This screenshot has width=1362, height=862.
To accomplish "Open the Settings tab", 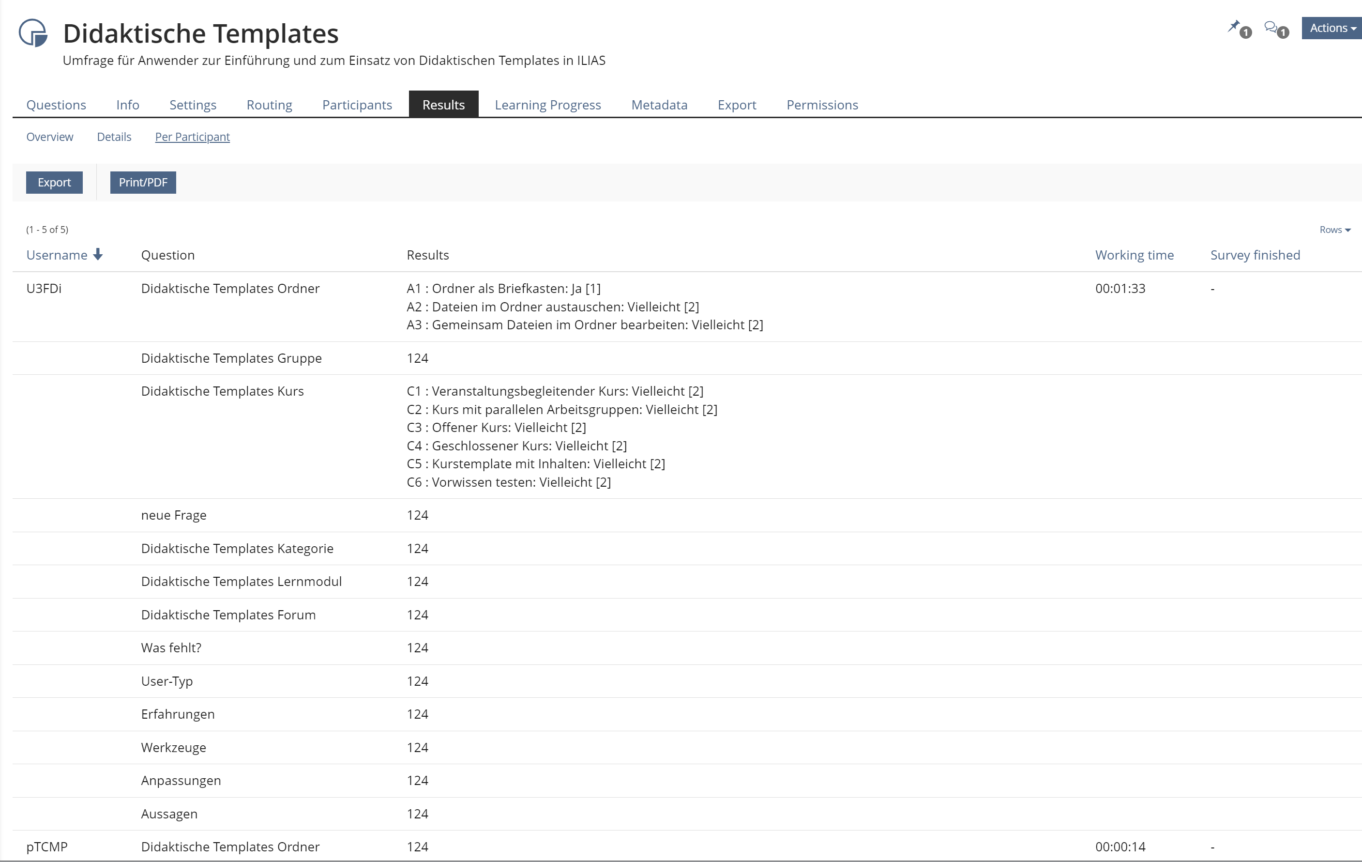I will [x=193, y=105].
